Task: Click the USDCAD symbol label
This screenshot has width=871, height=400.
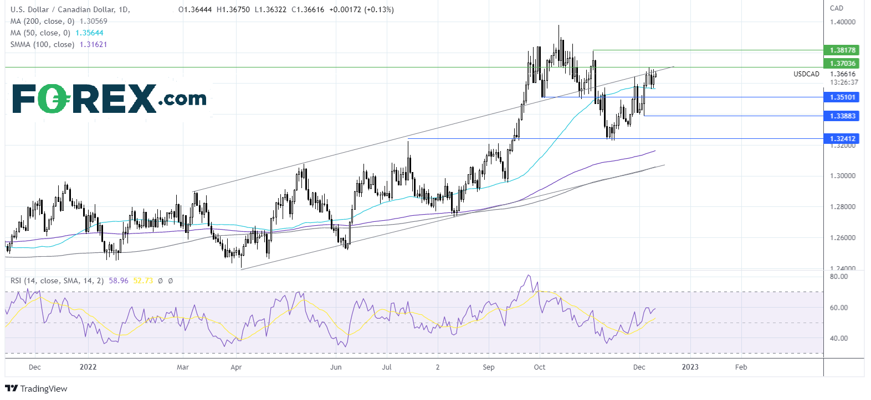Action: (x=806, y=74)
